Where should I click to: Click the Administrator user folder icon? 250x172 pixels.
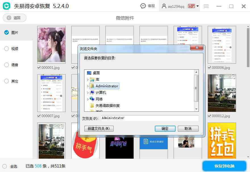pyautogui.click(x=92, y=86)
